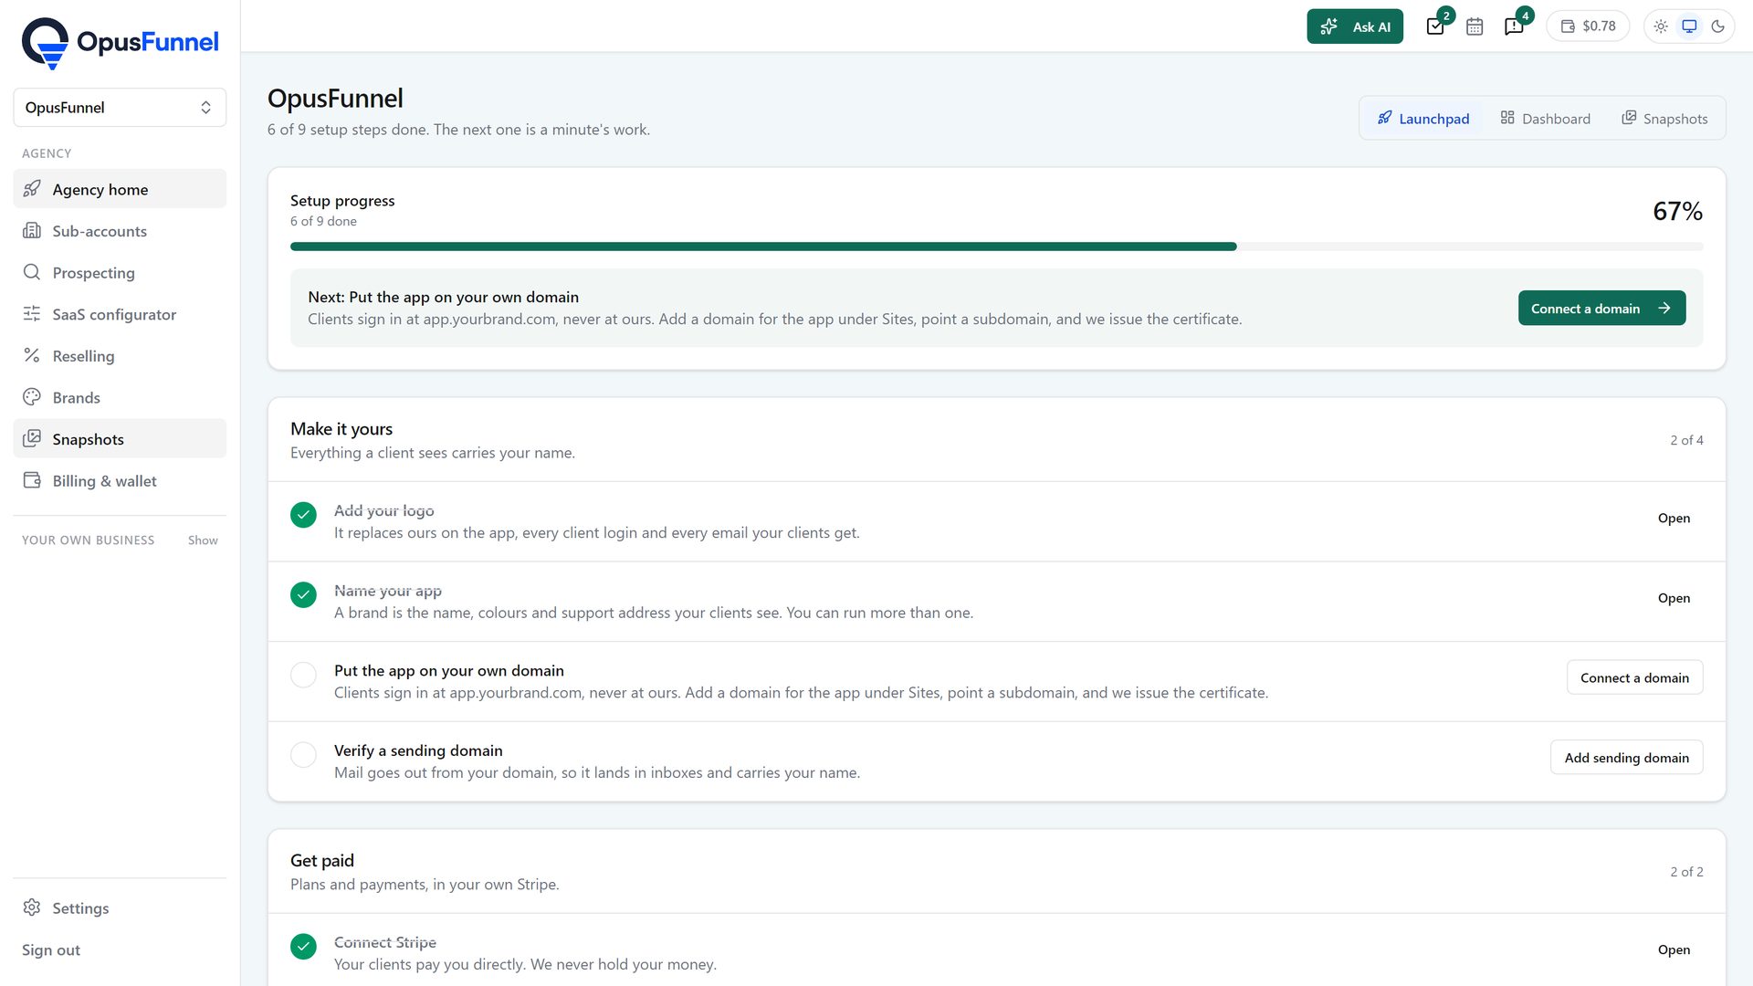Click the outlined Connect a domain button
This screenshot has width=1753, height=986.
pos(1634,677)
